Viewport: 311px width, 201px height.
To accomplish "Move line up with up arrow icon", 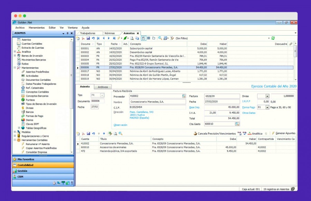I will click(99, 134).
